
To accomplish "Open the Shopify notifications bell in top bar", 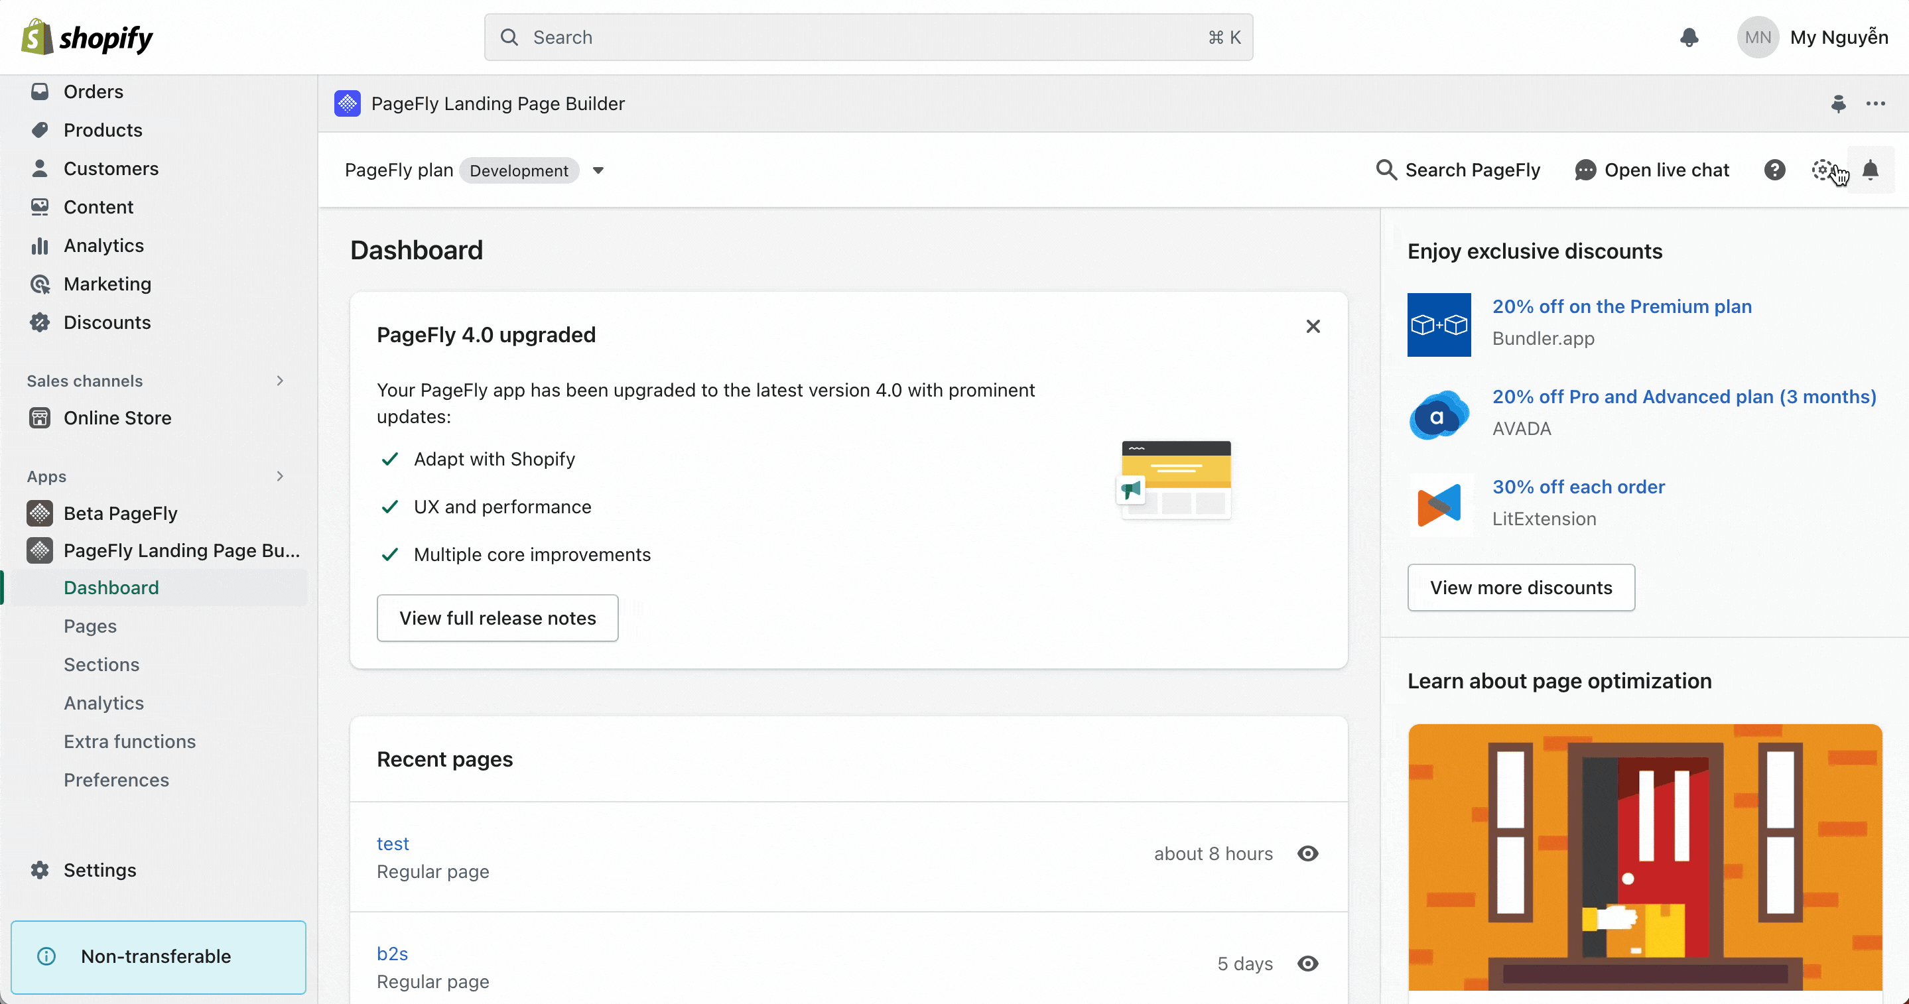I will pos(1689,37).
